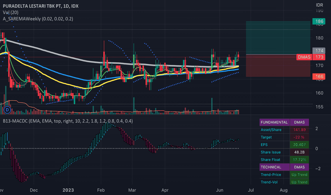The width and height of the screenshot is (331, 195).
Task: Select the green profit zone of position
Action: [x=278, y=38]
